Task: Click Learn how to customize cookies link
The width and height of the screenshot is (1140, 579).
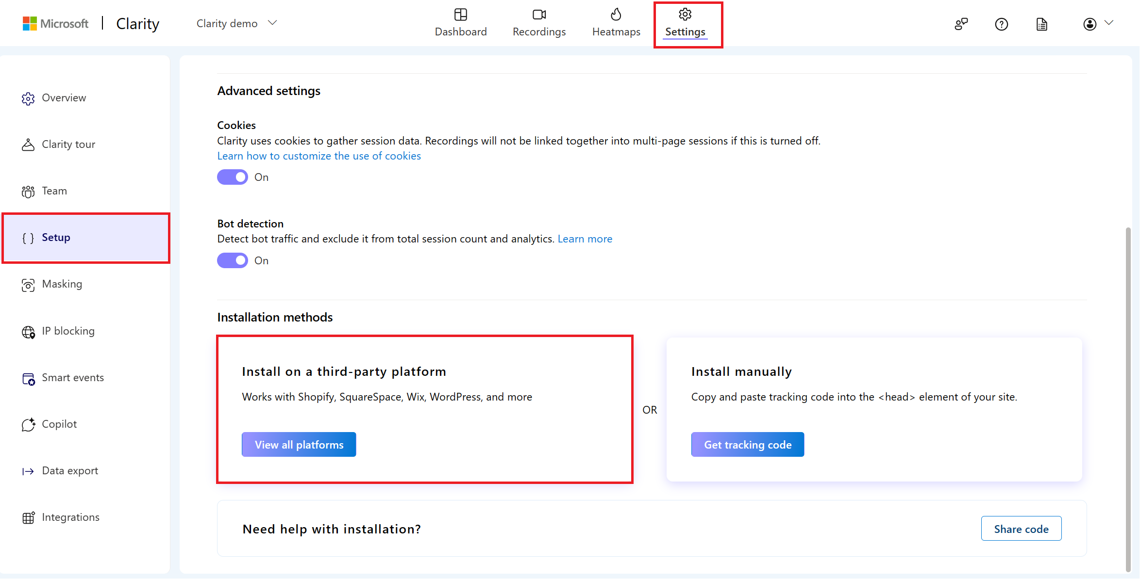Action: tap(319, 155)
